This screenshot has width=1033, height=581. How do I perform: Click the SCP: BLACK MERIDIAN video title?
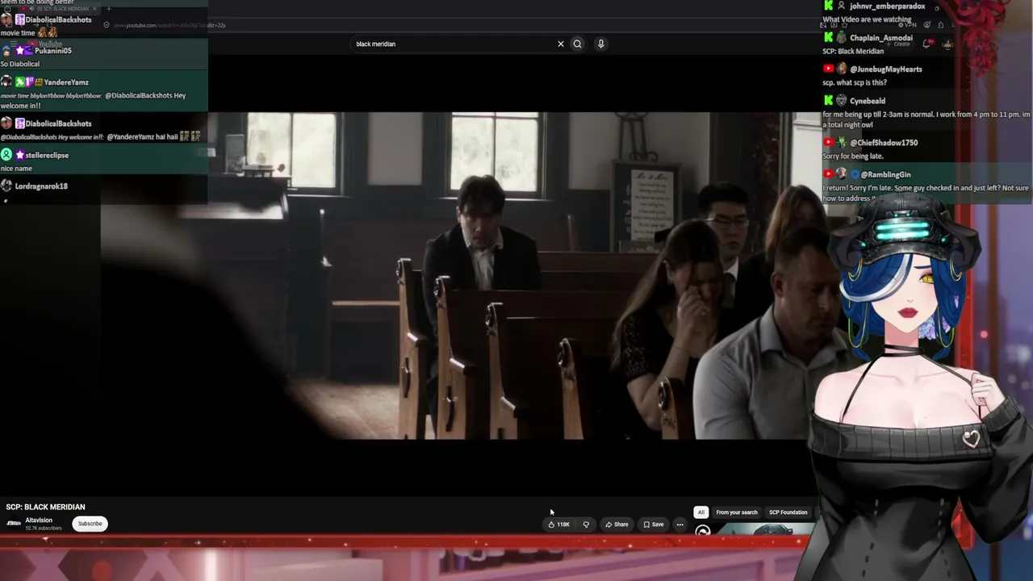point(45,507)
